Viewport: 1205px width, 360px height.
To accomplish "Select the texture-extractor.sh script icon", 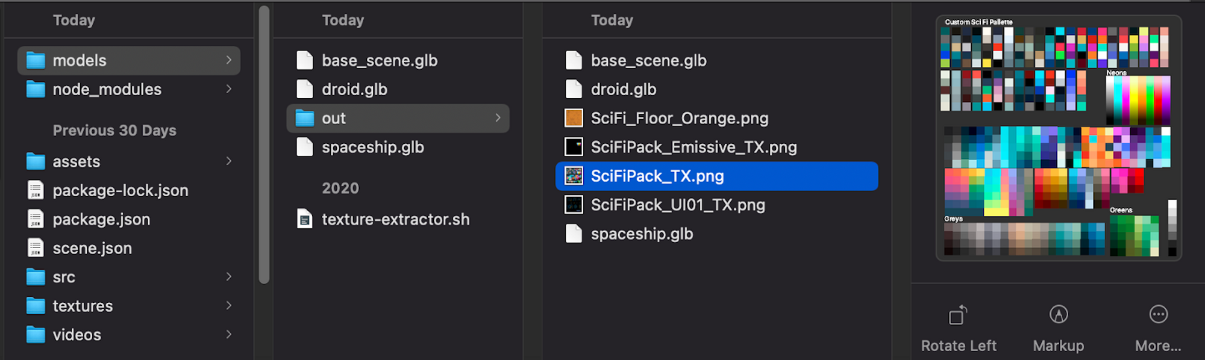I will tap(305, 219).
